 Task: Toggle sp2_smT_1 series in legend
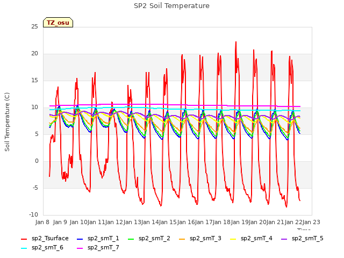98,239
